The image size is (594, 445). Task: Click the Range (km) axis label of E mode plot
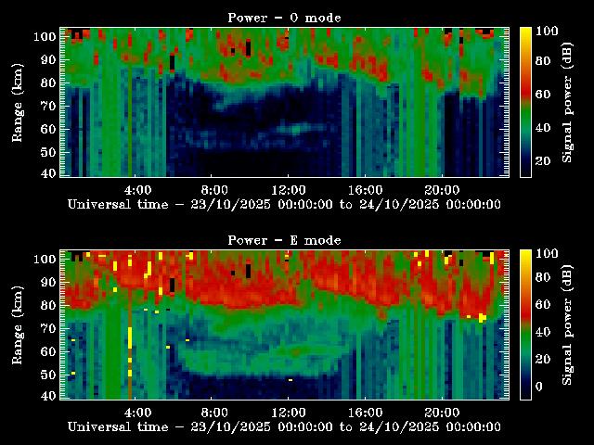tap(18, 324)
